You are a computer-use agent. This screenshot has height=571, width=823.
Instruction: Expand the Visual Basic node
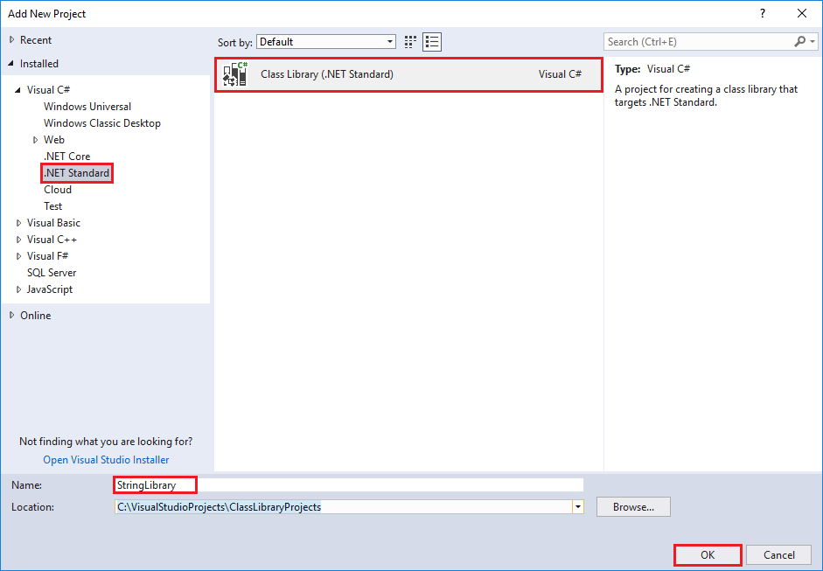(19, 222)
